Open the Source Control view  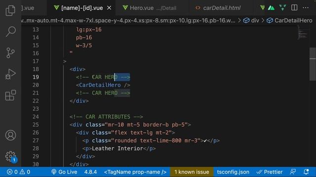(x=10, y=53)
